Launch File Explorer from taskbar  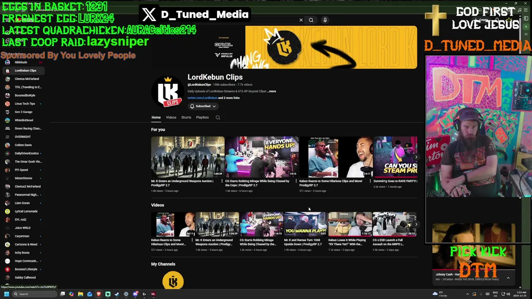pyautogui.click(x=81, y=294)
